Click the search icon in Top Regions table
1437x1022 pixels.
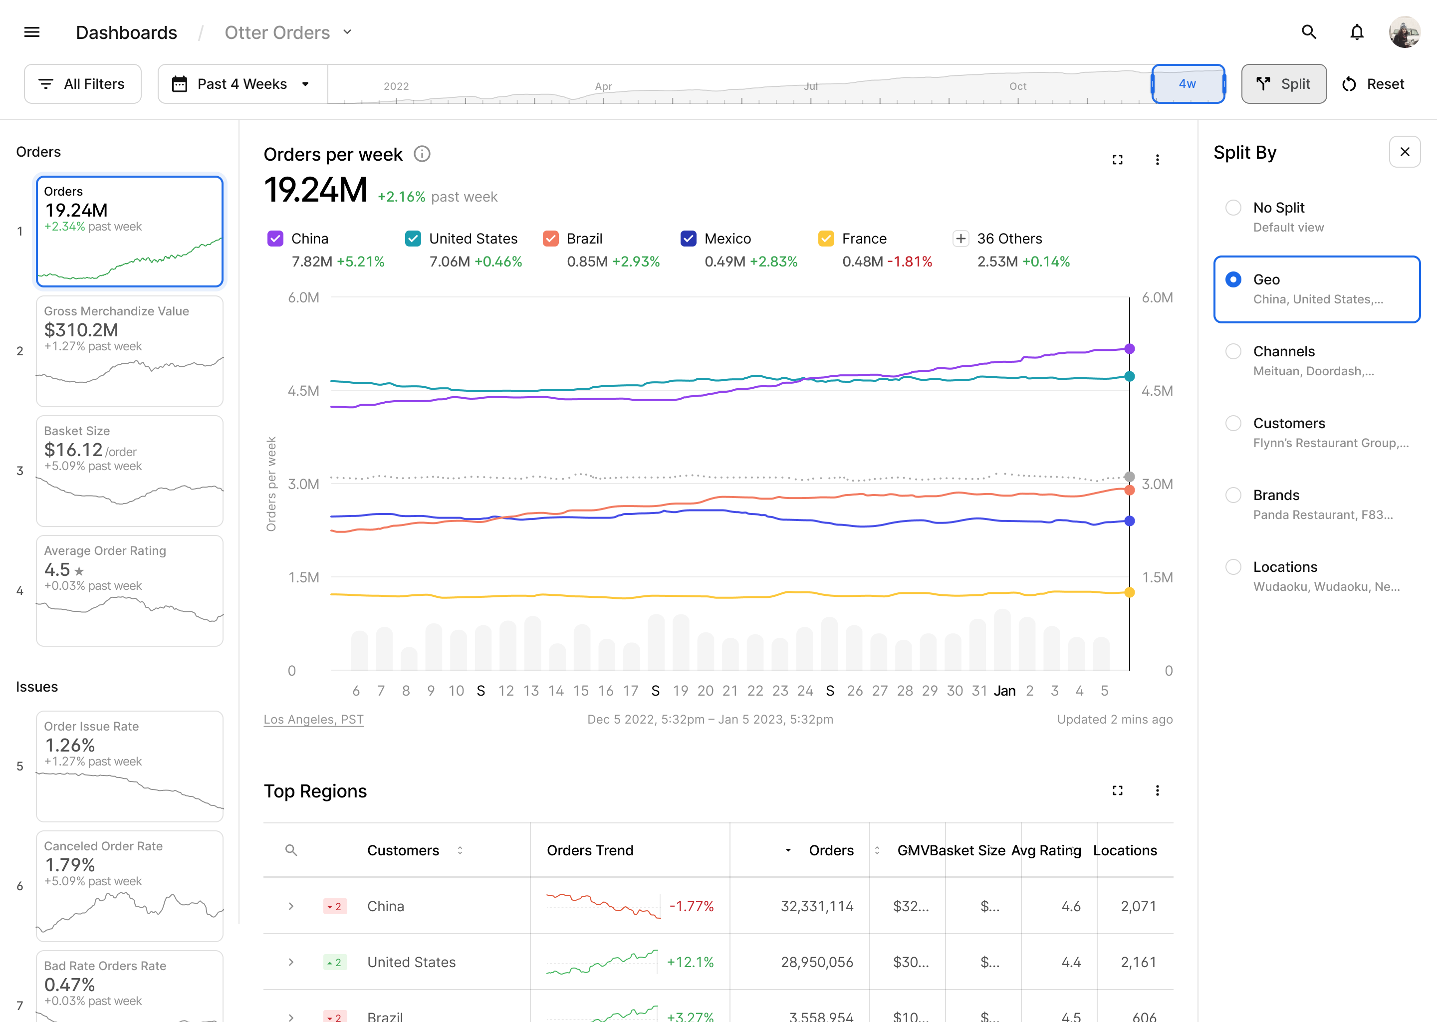point(291,850)
